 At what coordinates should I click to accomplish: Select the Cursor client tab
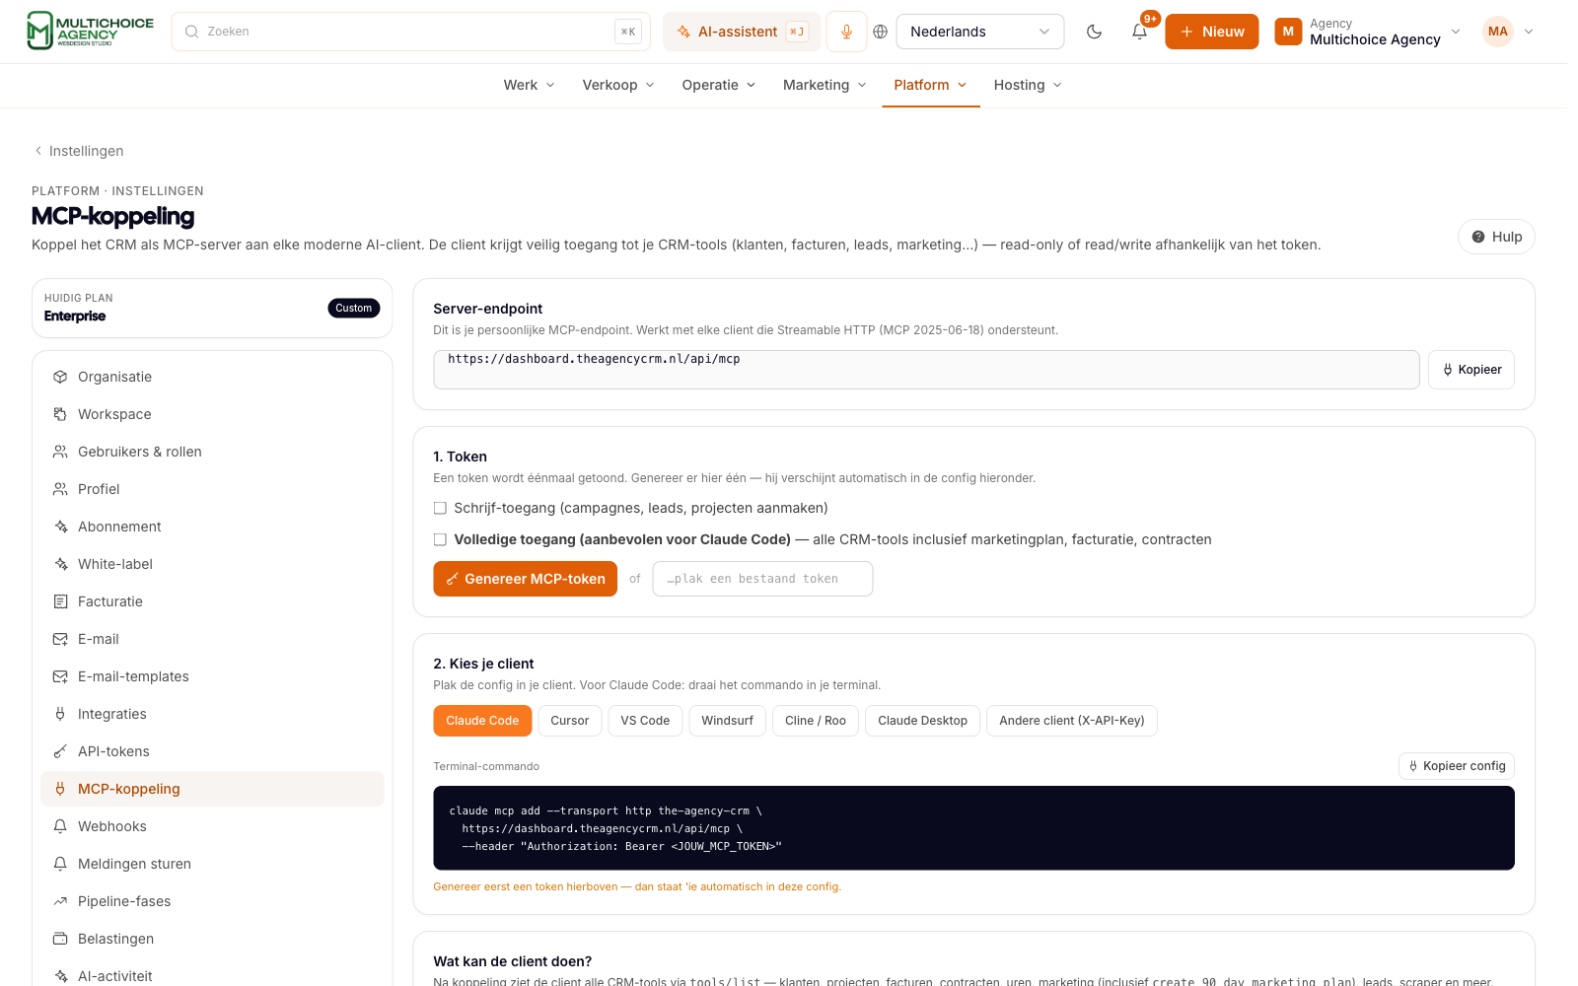coord(570,721)
